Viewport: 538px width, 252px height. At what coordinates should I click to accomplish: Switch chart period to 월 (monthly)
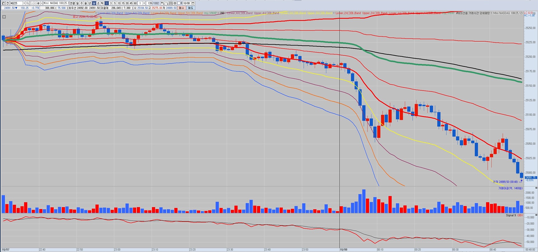[86, 3]
